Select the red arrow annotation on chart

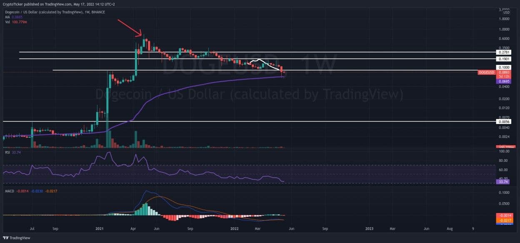click(x=130, y=27)
